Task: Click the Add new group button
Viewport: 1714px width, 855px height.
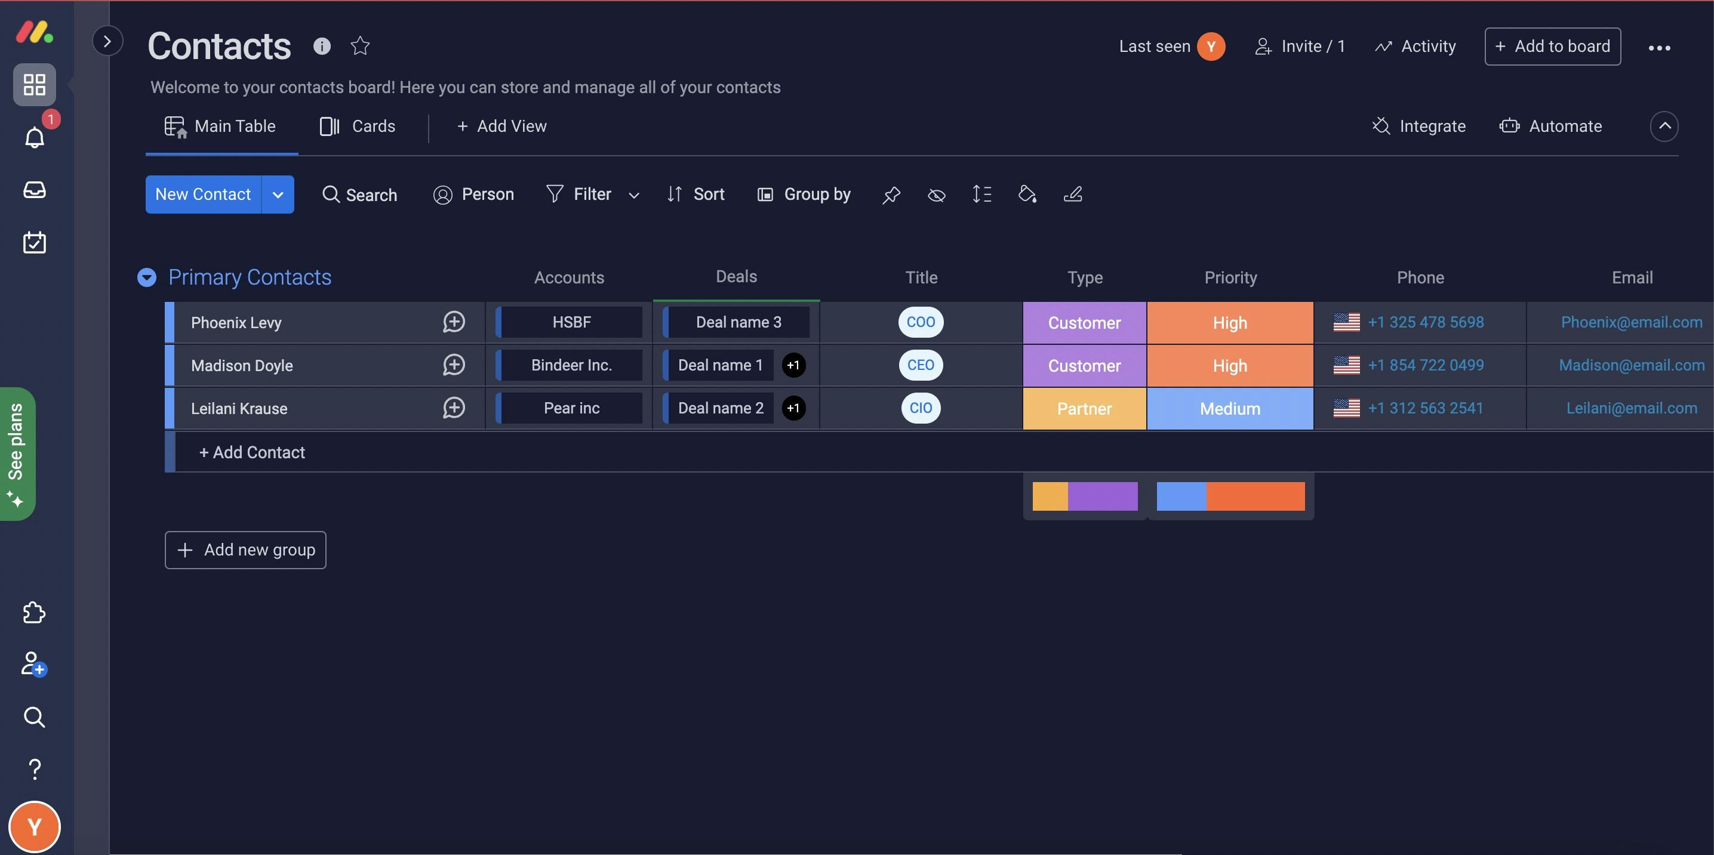Action: point(245,550)
